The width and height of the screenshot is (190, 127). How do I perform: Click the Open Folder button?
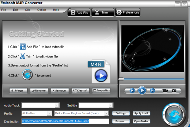pos(141,121)
